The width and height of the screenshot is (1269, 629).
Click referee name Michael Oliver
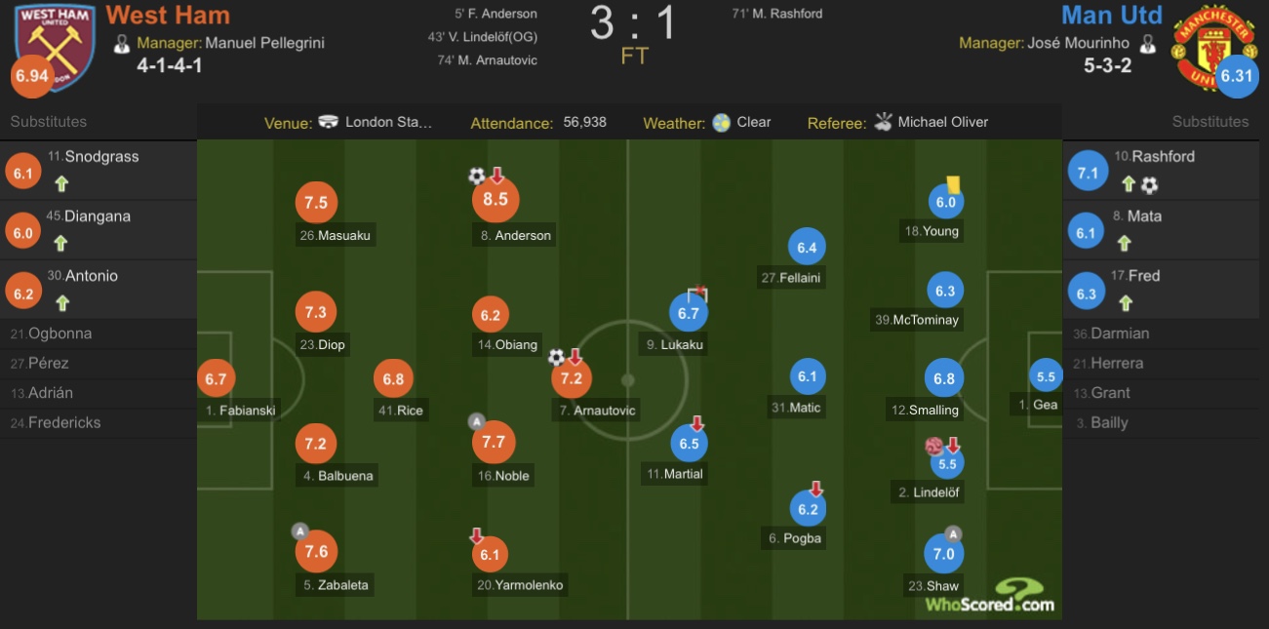pyautogui.click(x=943, y=122)
